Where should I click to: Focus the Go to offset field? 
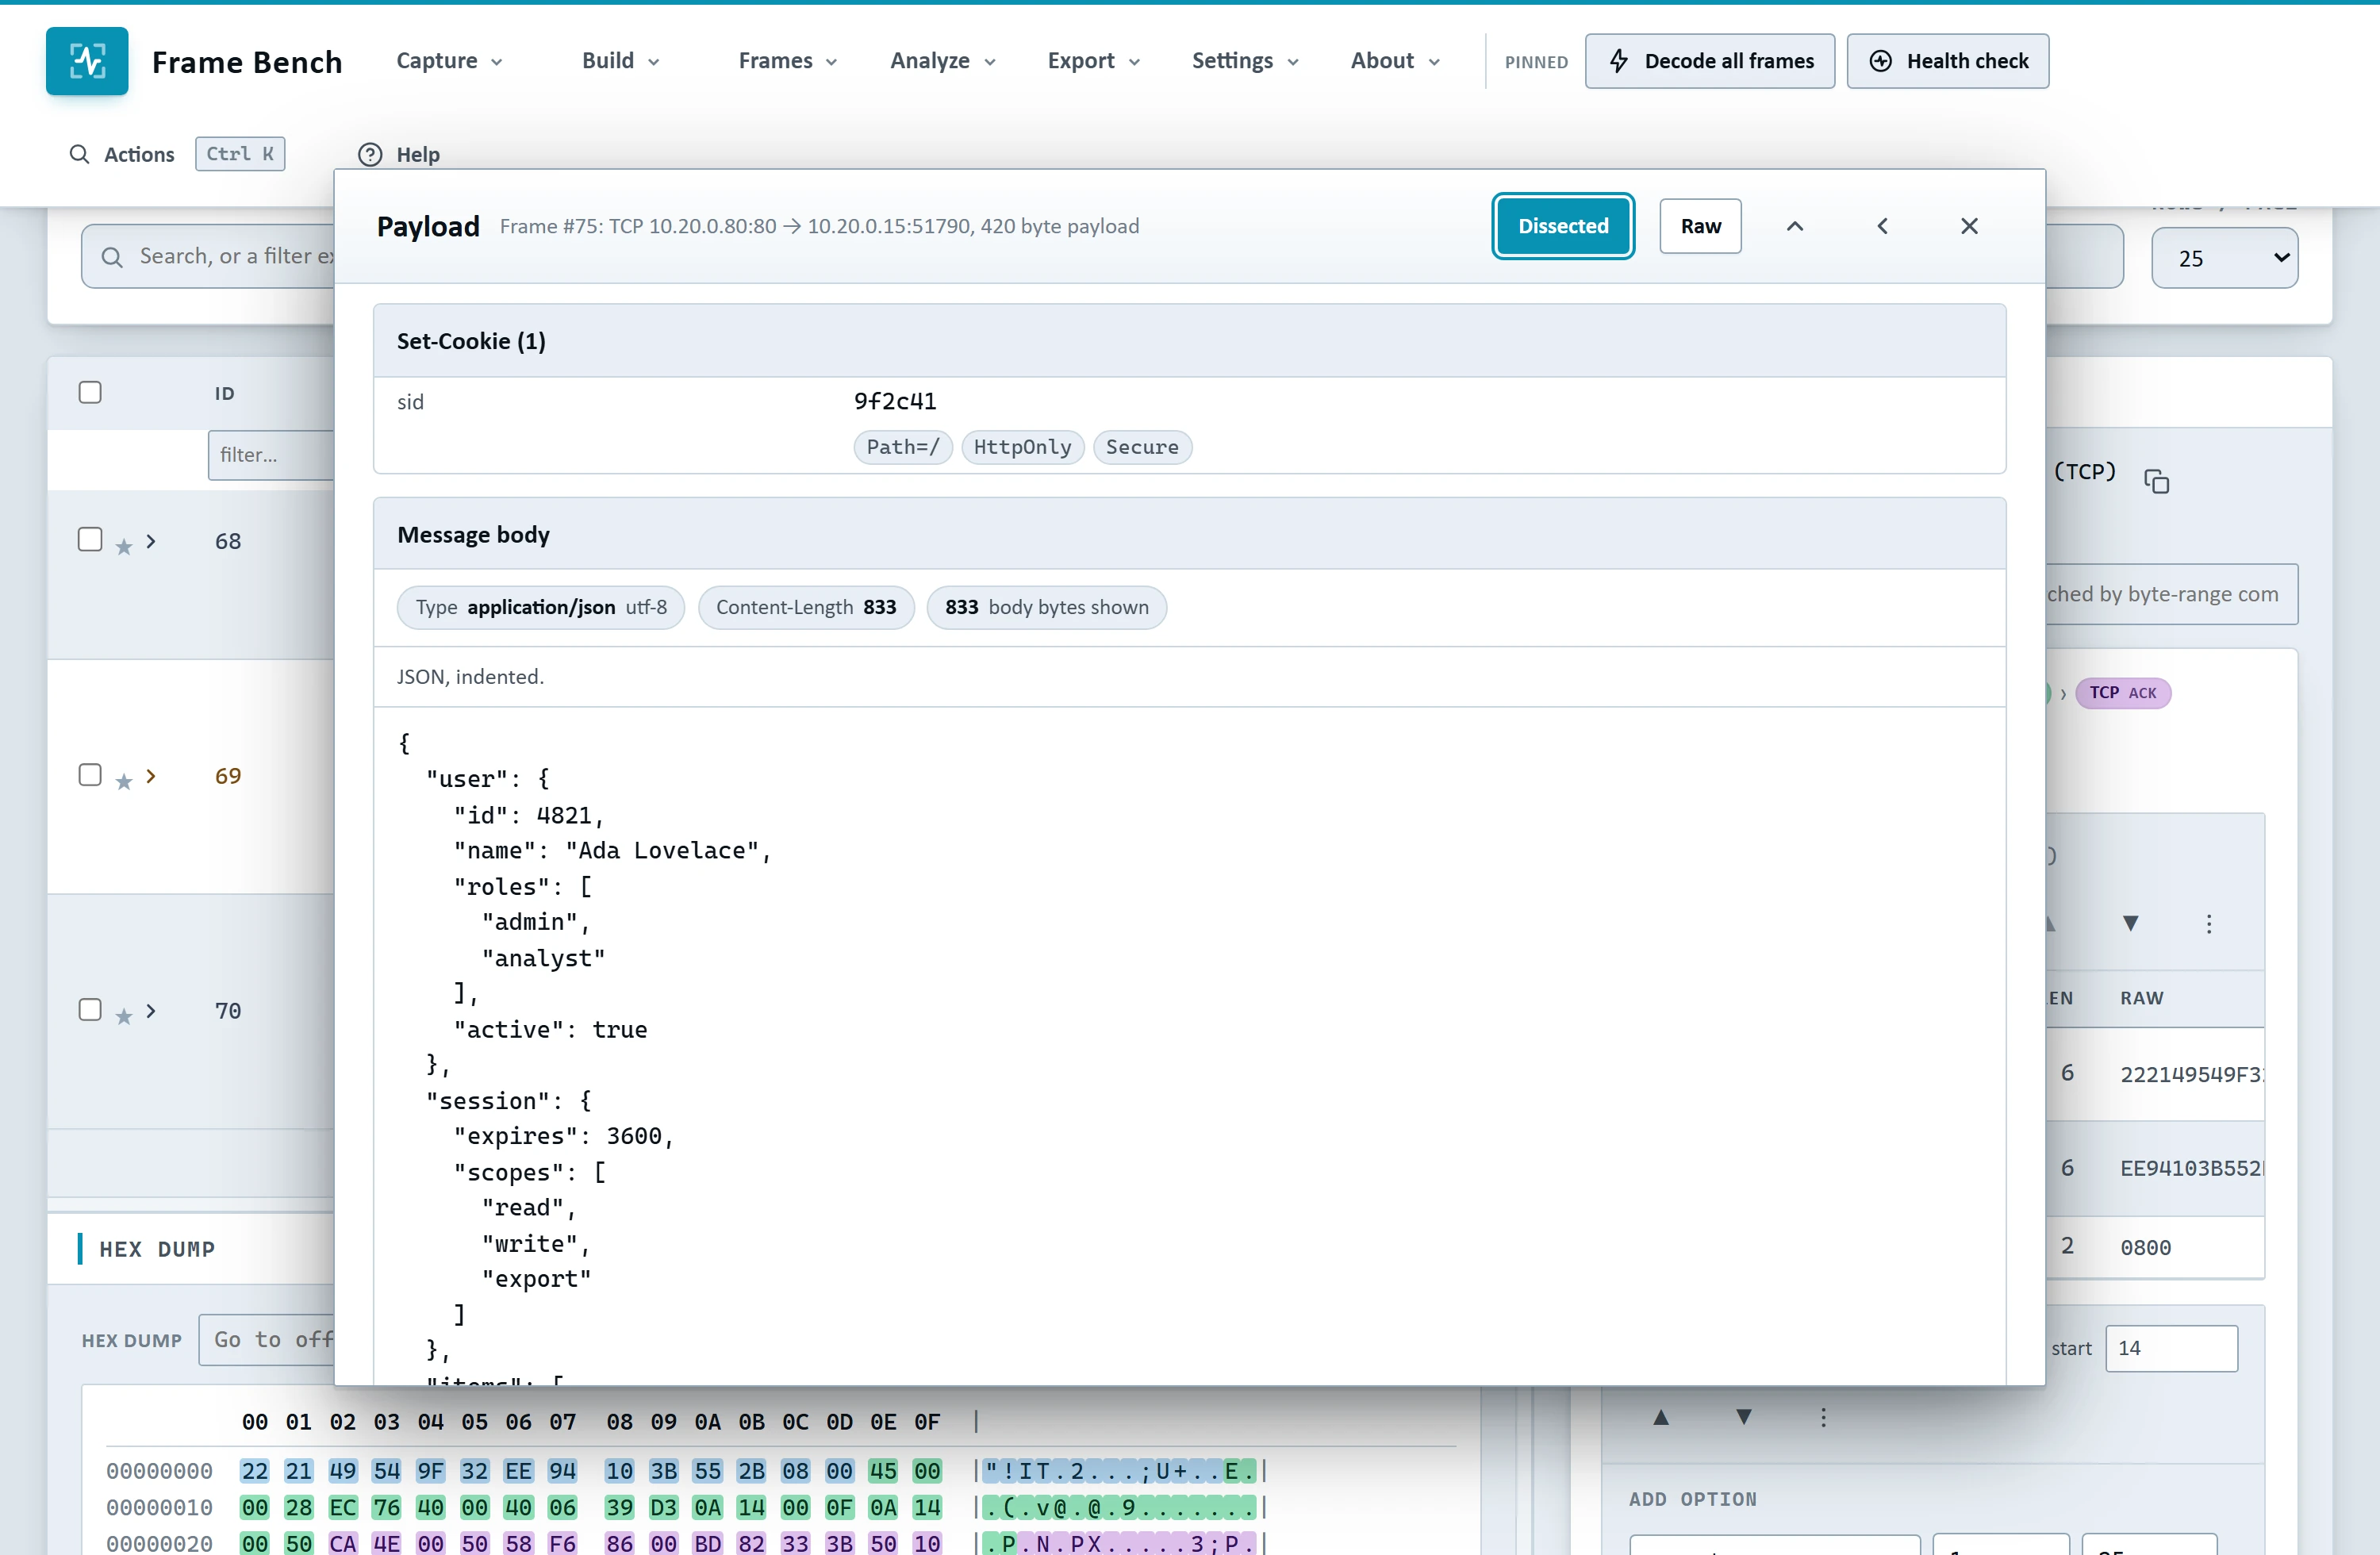click(x=267, y=1340)
